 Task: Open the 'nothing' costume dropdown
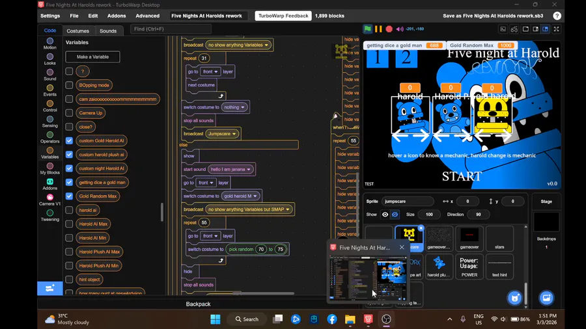[234, 107]
